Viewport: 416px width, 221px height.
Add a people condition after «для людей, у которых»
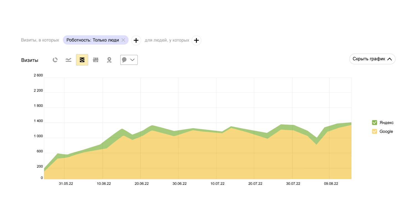196,40
